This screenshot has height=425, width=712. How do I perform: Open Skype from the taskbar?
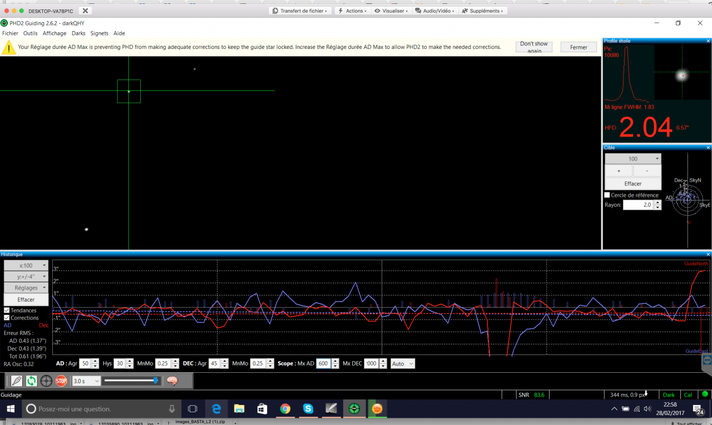point(308,409)
